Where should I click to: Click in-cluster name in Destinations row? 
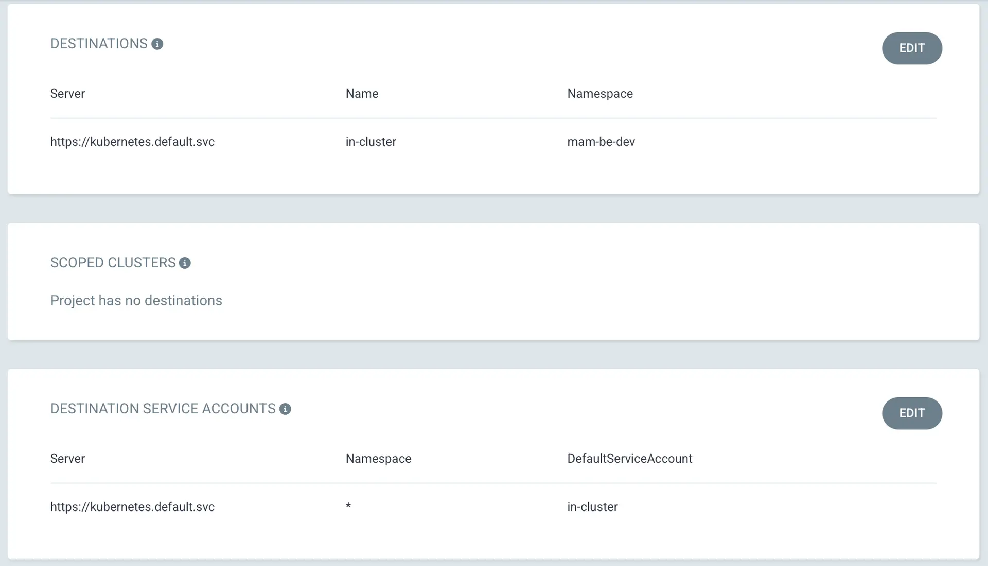point(370,142)
